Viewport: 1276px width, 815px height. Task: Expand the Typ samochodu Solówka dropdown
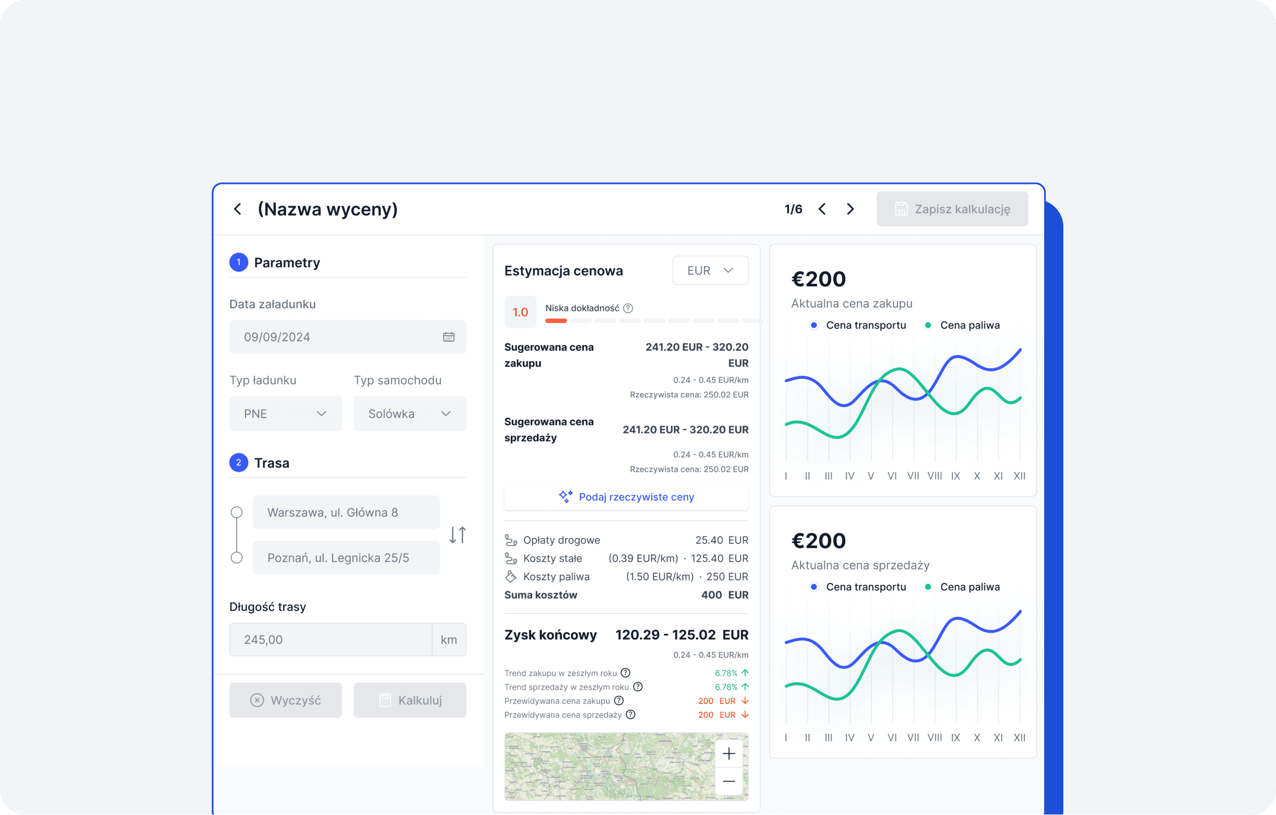click(409, 413)
